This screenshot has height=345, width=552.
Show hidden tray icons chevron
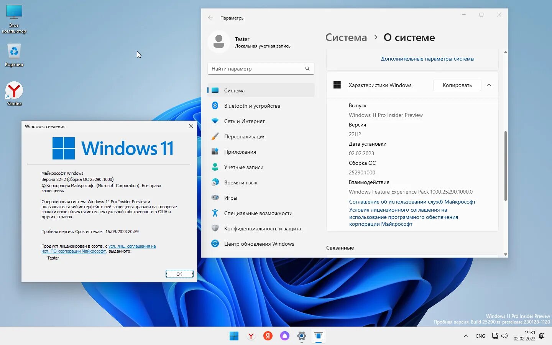(x=466, y=336)
